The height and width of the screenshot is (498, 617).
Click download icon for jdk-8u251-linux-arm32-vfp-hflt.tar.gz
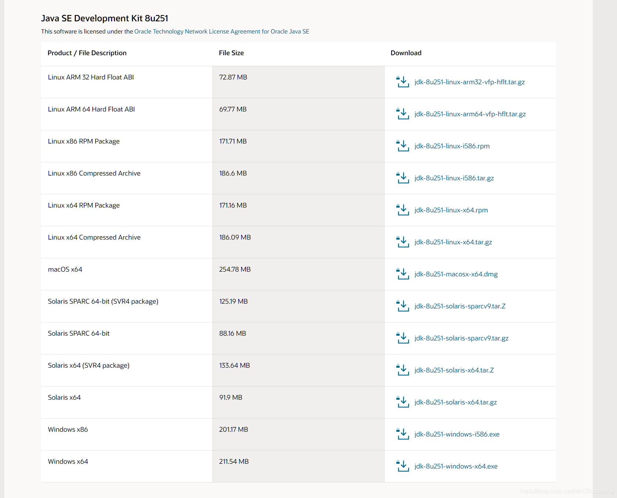(403, 82)
